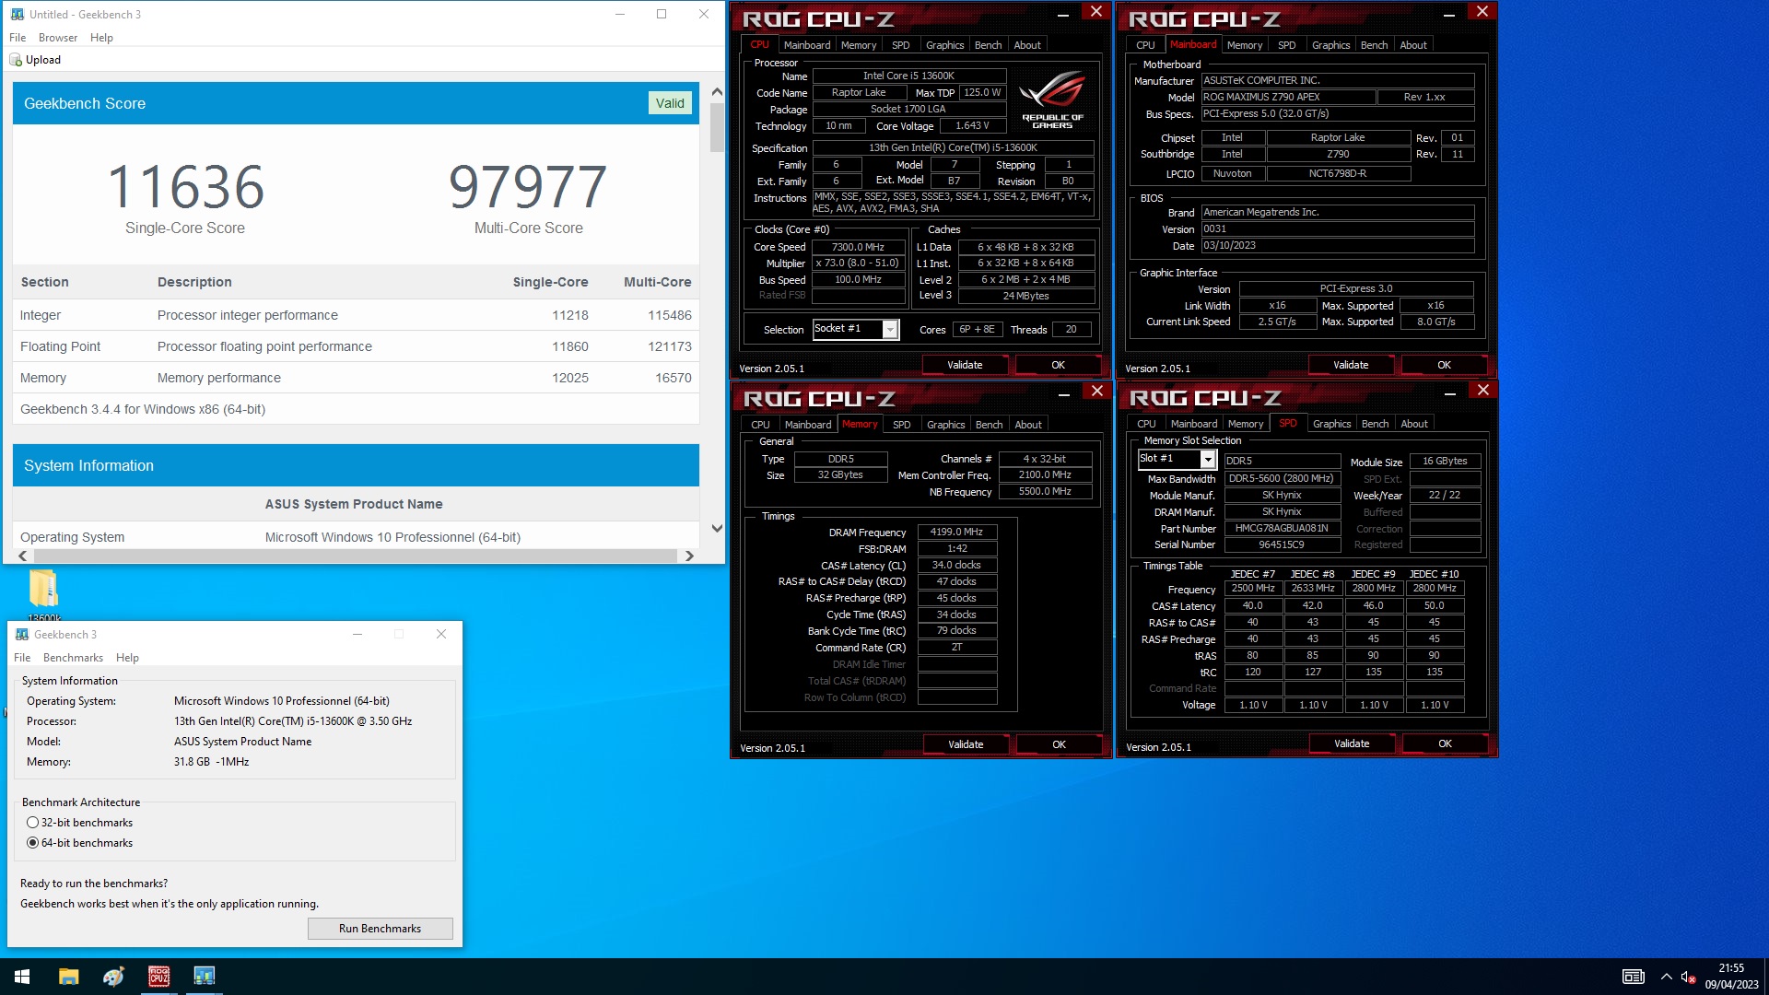Open the touch keyboard tray icon
This screenshot has width=1769, height=995.
[1633, 977]
